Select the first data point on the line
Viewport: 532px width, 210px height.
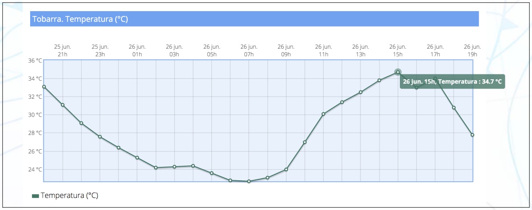click(x=44, y=87)
